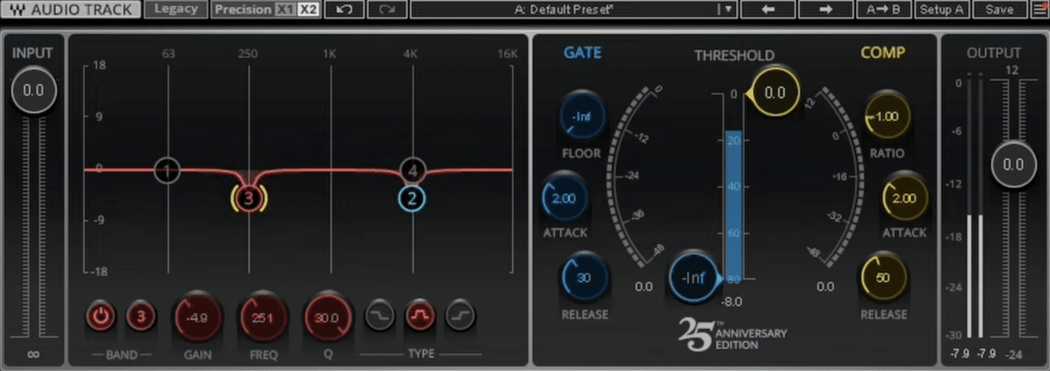1050x371 pixels.
Task: Click the compressor ATTACK knob showing 2.00
Action: click(x=904, y=198)
